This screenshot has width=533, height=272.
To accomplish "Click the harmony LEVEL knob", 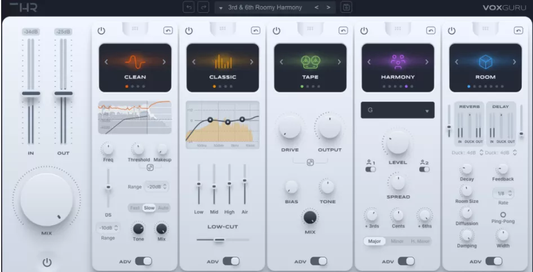I will [398, 142].
